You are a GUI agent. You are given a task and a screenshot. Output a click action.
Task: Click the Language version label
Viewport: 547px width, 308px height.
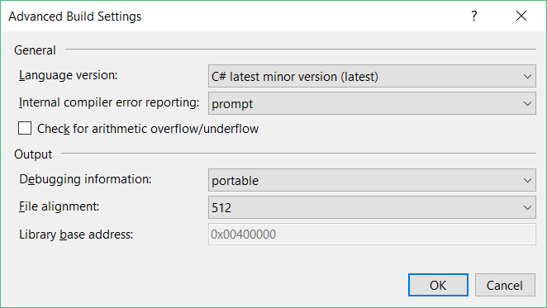(x=69, y=75)
